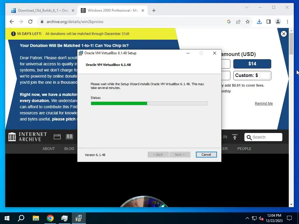
Task: Open Chrome downloads icon
Action: (259, 22)
